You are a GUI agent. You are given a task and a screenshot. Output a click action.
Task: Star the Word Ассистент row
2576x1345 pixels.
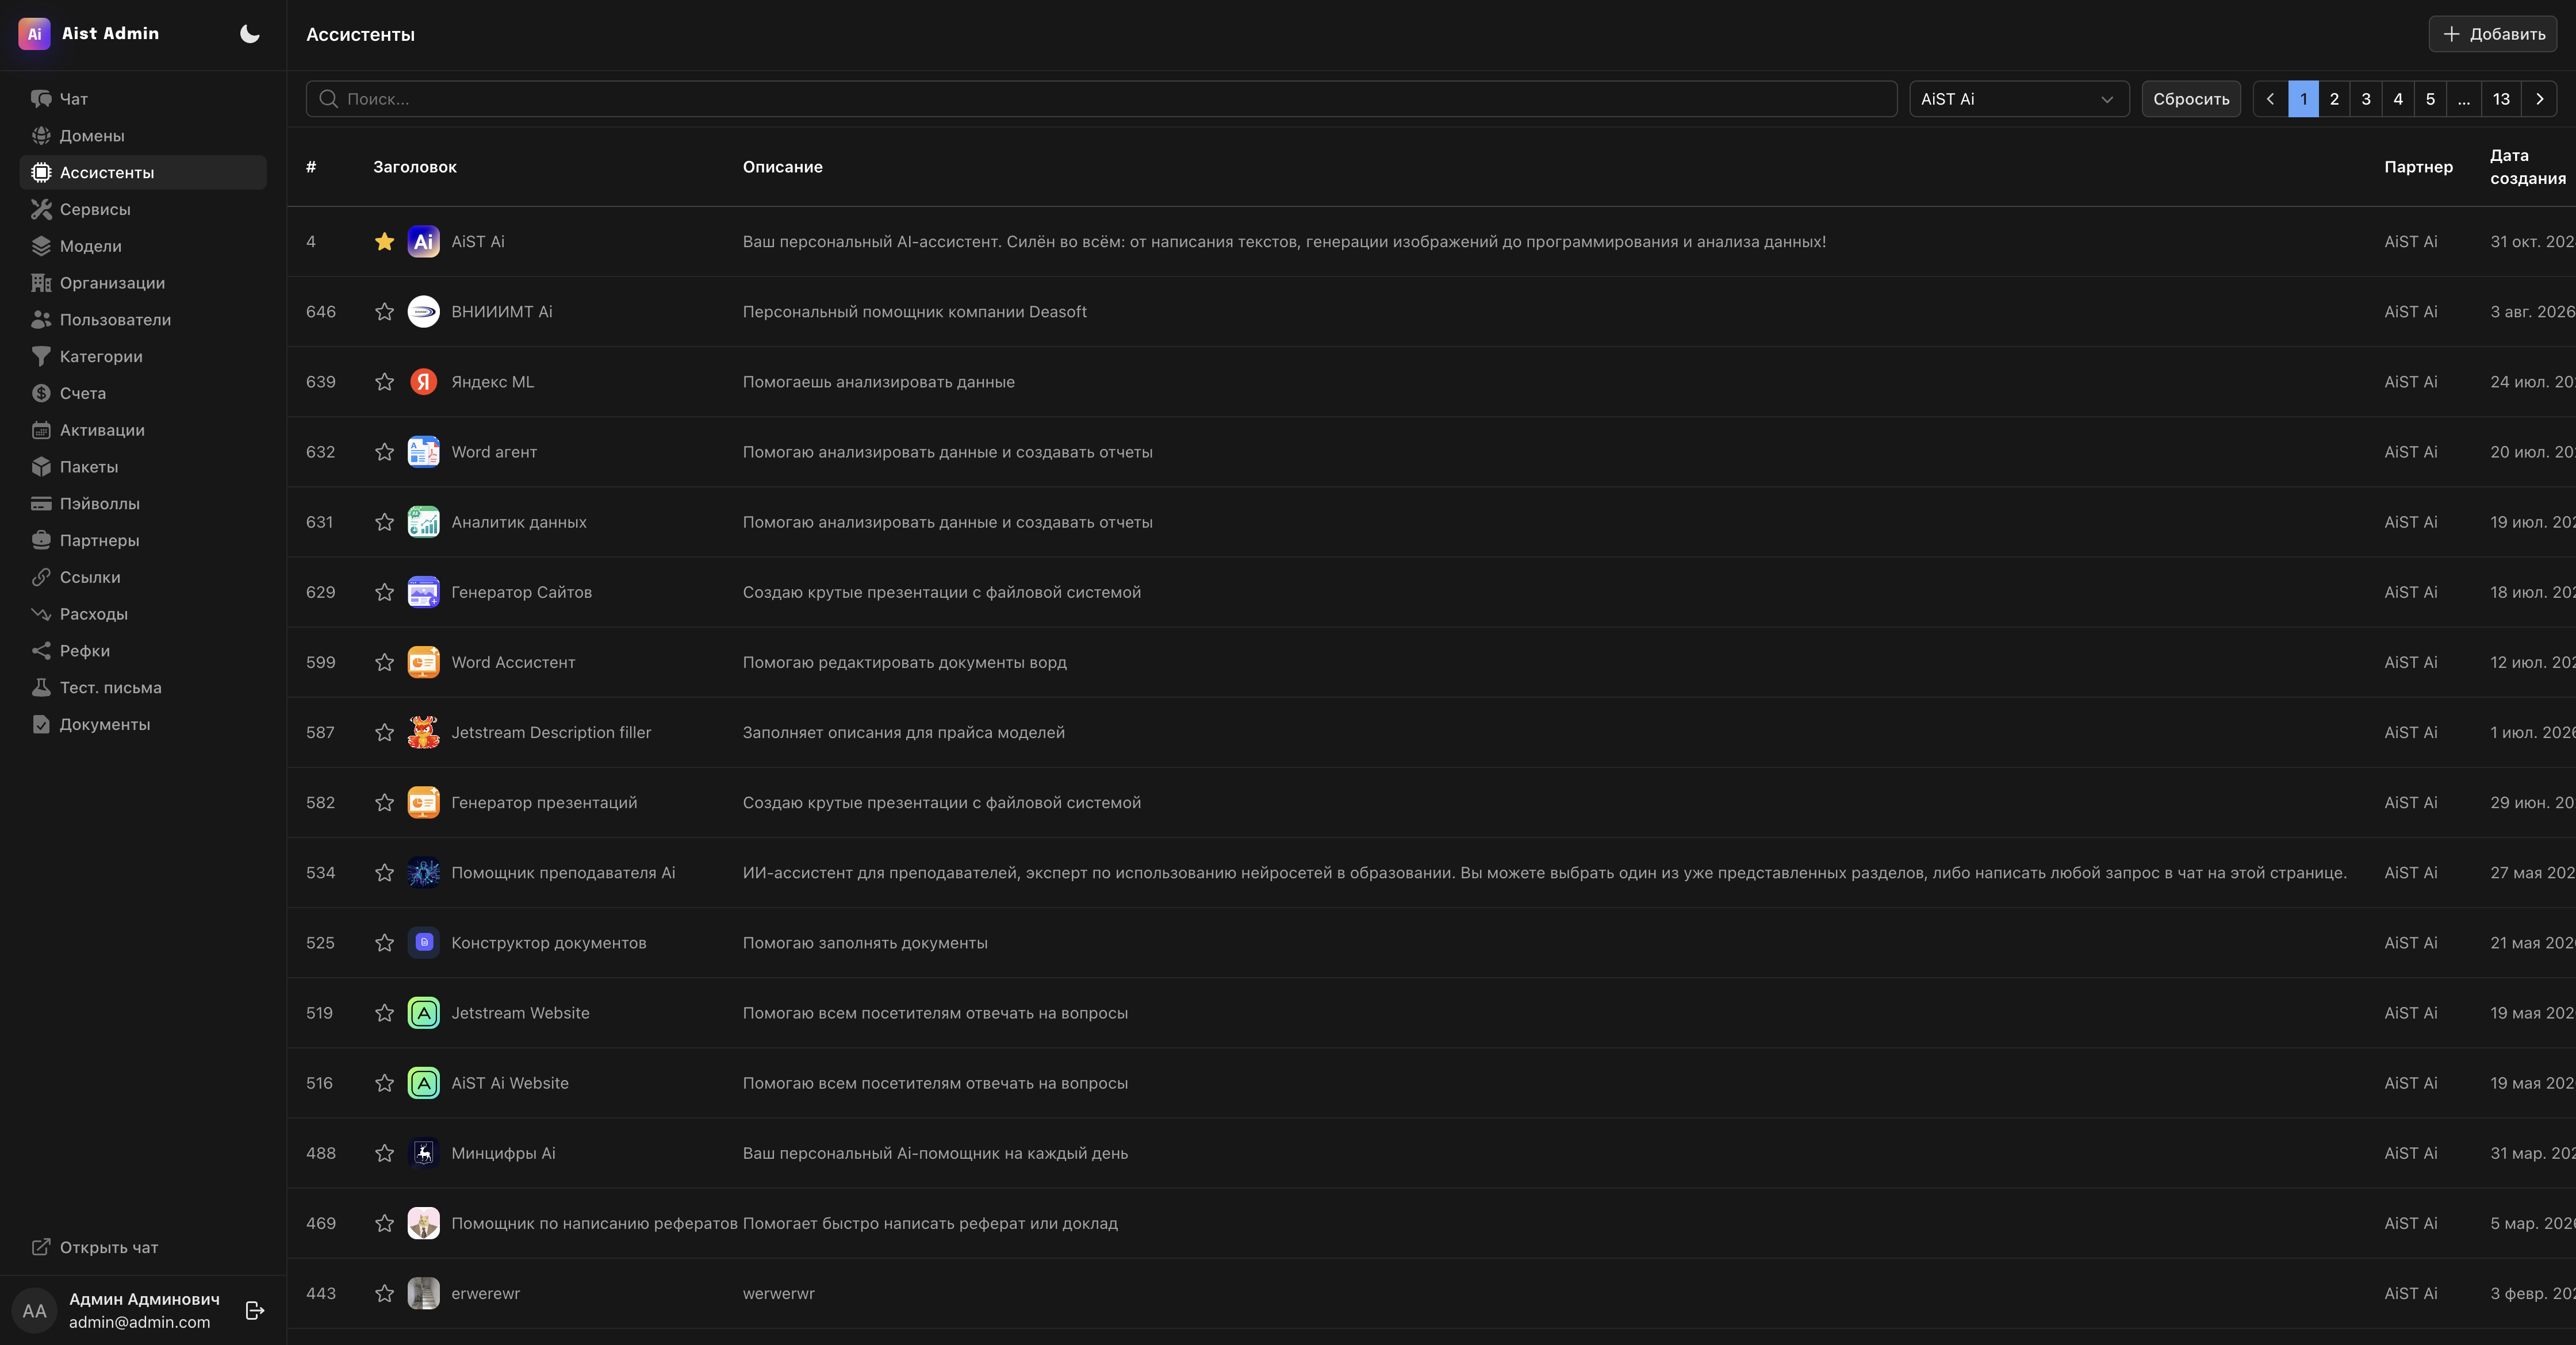pyautogui.click(x=384, y=663)
